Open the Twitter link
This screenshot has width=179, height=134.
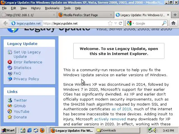(20, 100)
